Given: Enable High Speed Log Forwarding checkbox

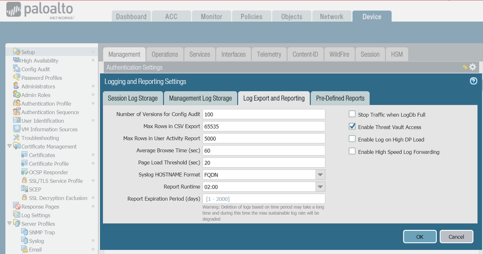Looking at the screenshot, I should point(352,152).
